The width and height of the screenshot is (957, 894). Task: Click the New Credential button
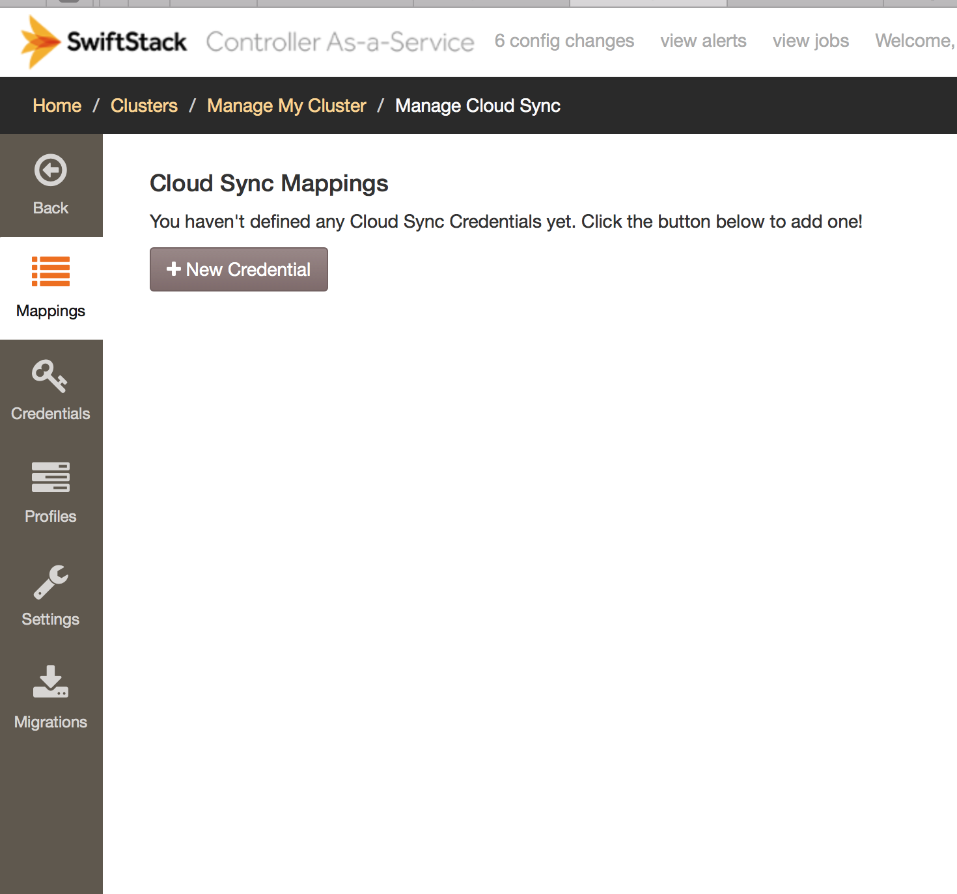(239, 269)
